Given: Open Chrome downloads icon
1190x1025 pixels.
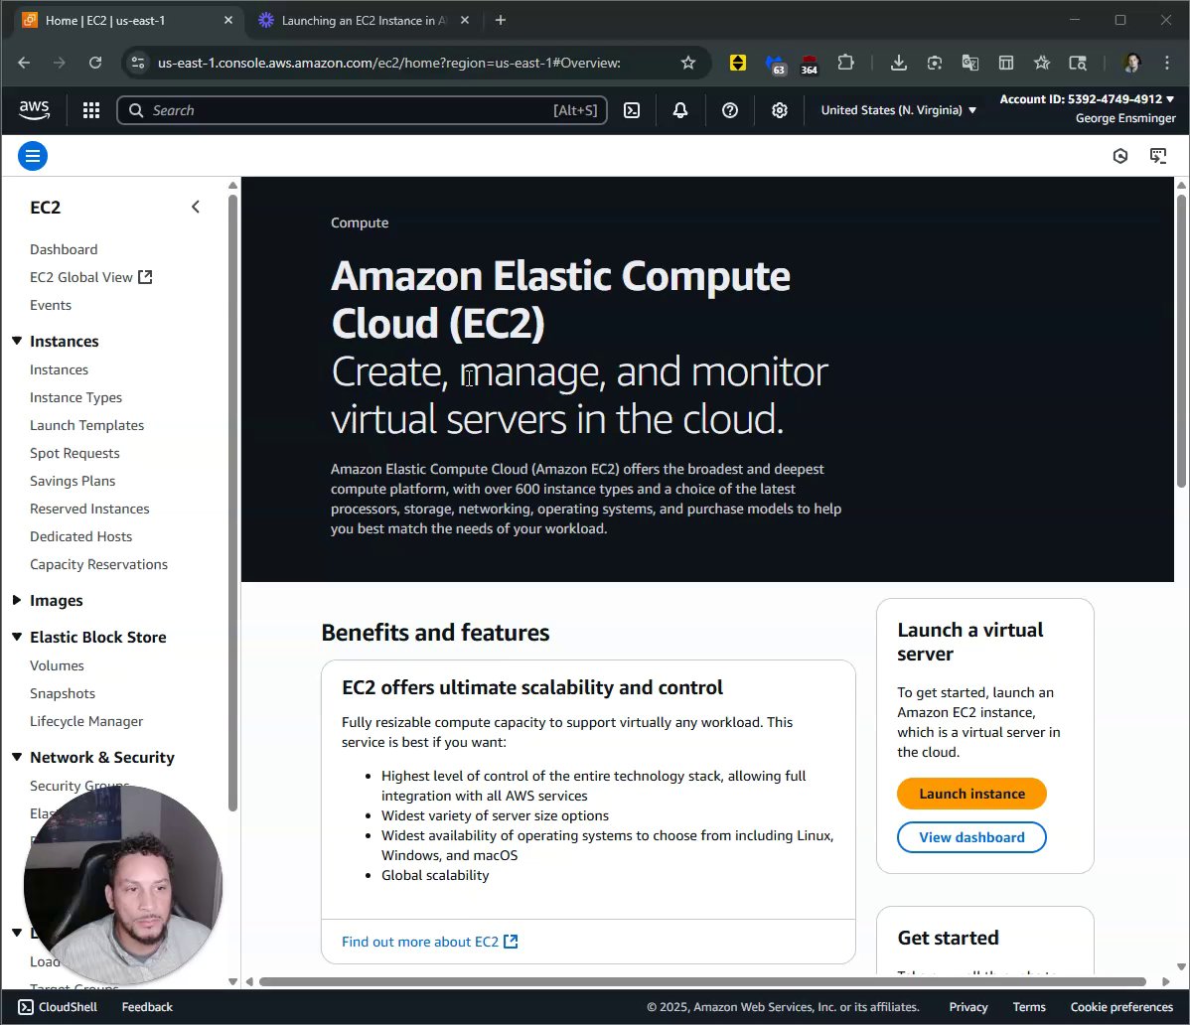Looking at the screenshot, I should pos(899,63).
